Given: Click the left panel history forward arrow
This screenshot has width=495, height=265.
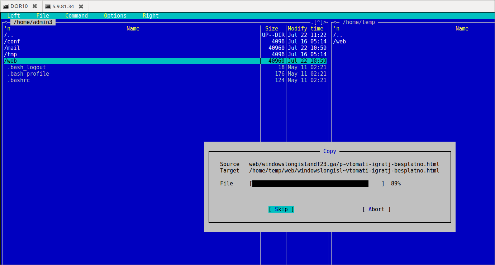Looking at the screenshot, I should coord(325,22).
